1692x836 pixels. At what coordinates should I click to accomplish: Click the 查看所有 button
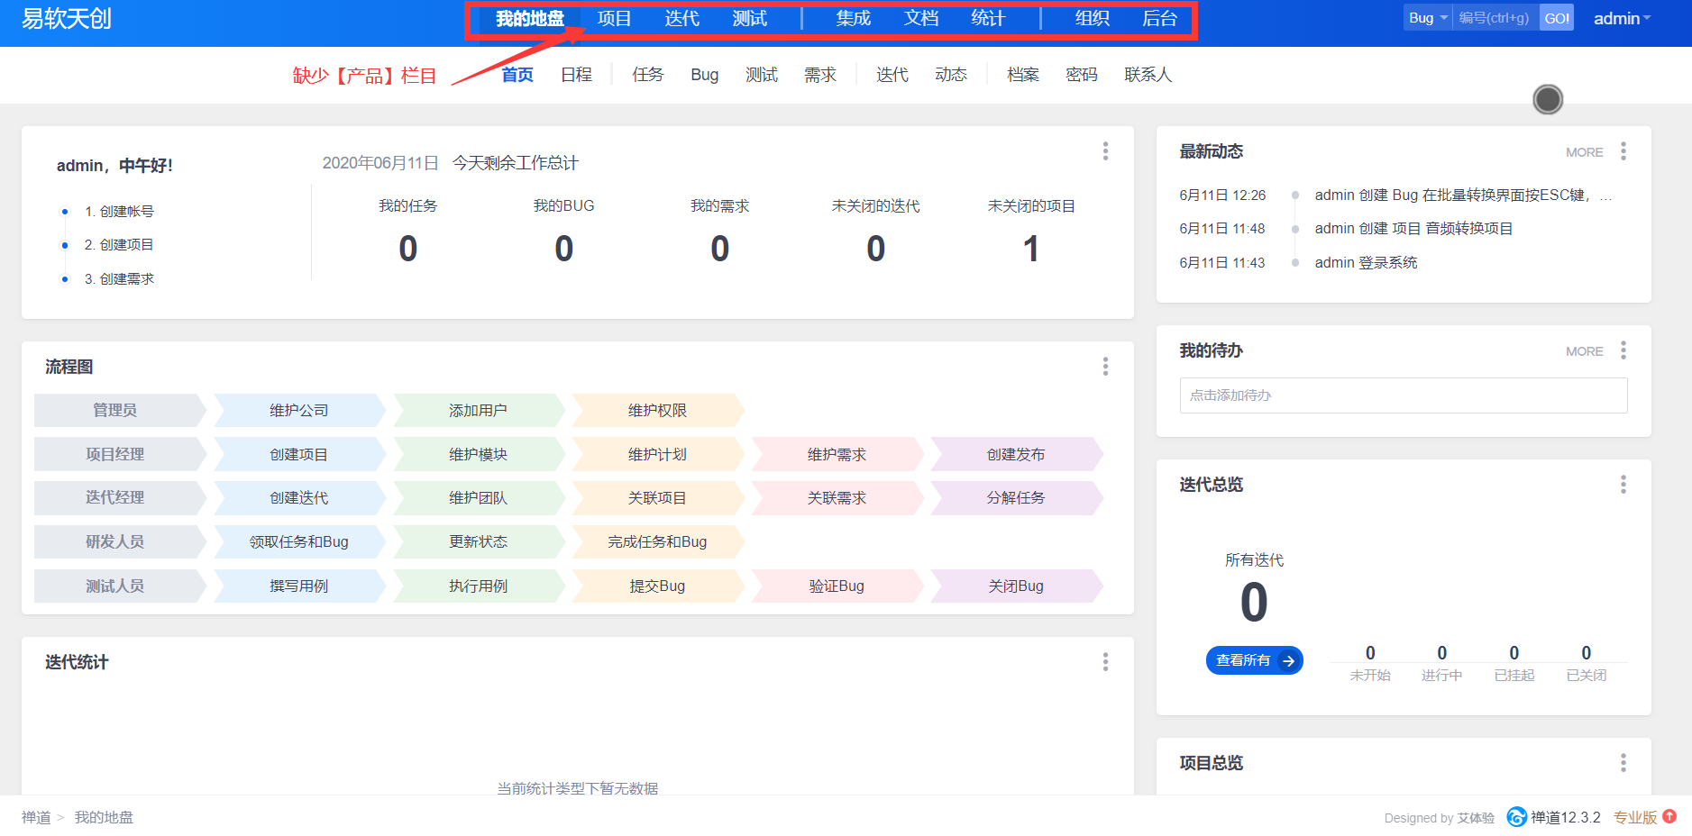1254,660
